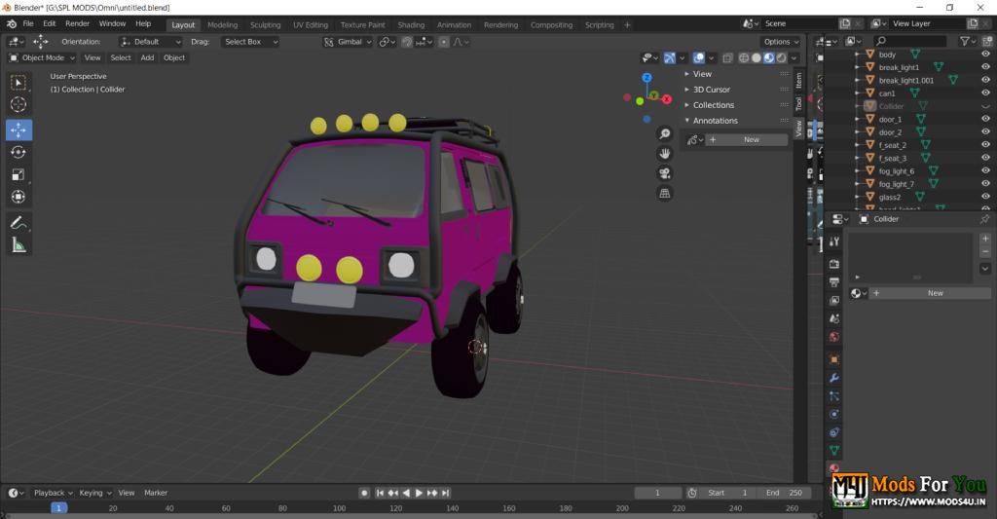The width and height of the screenshot is (997, 519).
Task: Open Physics properties tab
Action: click(834, 414)
